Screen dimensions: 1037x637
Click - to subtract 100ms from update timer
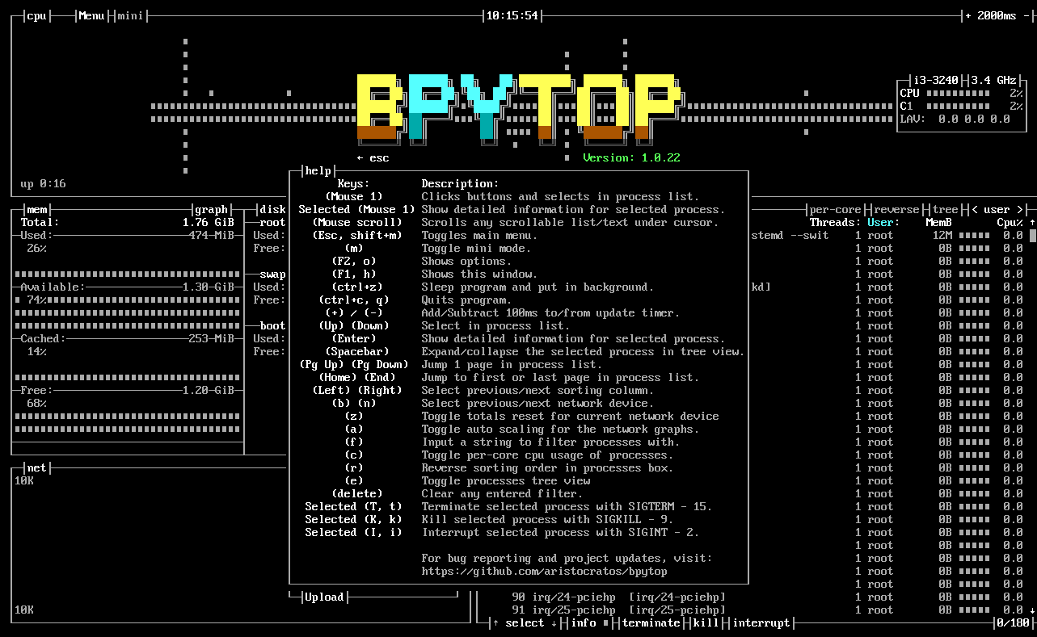tap(1027, 15)
